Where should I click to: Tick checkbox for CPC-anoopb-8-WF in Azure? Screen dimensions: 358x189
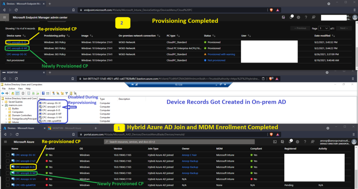point(8,173)
